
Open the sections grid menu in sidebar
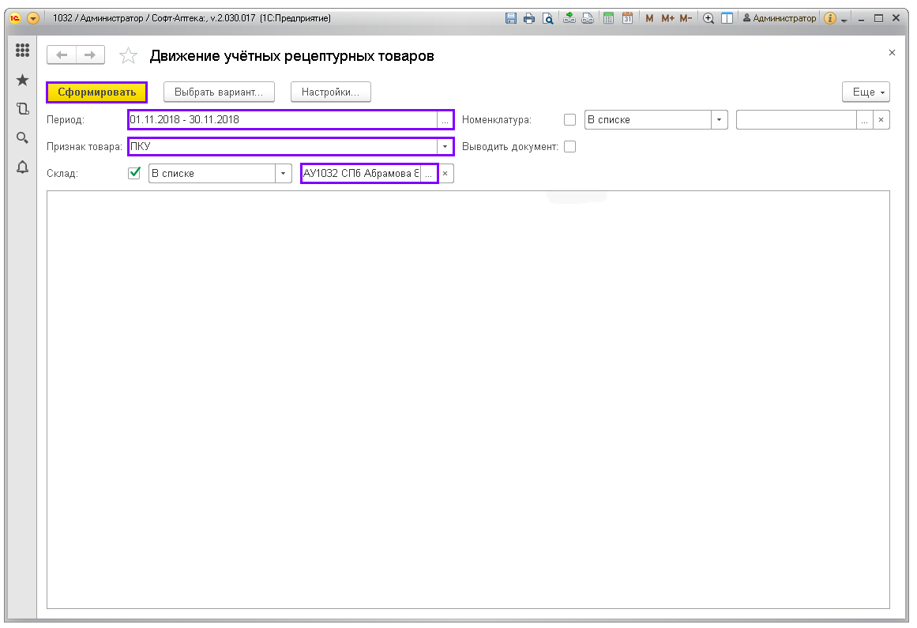pos(22,51)
